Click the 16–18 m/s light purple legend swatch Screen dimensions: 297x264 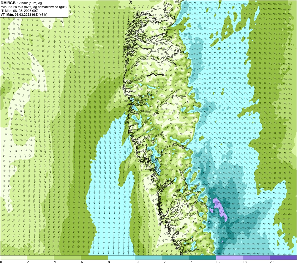point(229,257)
